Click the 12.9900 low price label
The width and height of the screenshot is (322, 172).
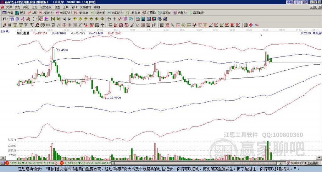point(115,98)
